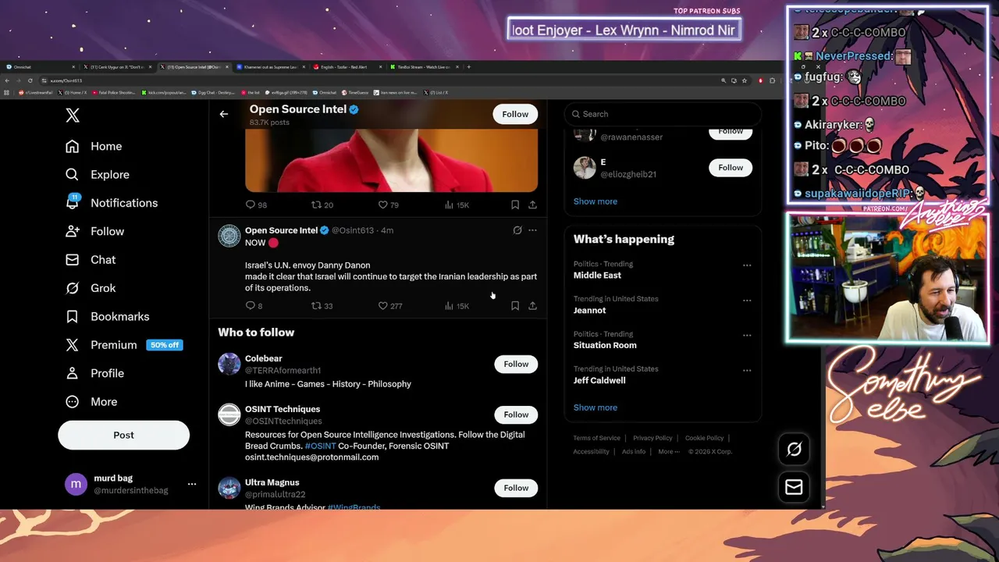
Task: Open more options for Jeff Caldwell trend
Action: tap(747, 371)
